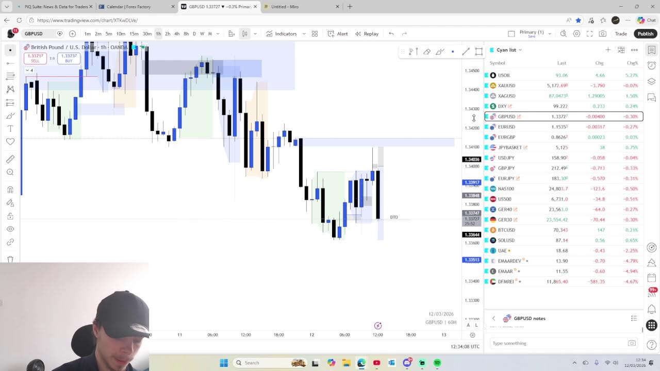Select BTCUSD row in watchlist
The image size is (660, 371).
point(564,230)
